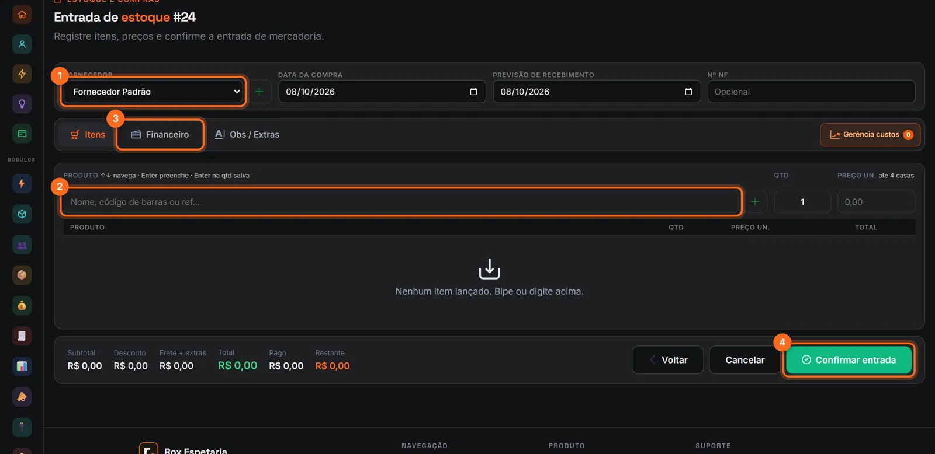Click the Cancelar button
Screen dimensions: 935x454
tap(744, 360)
